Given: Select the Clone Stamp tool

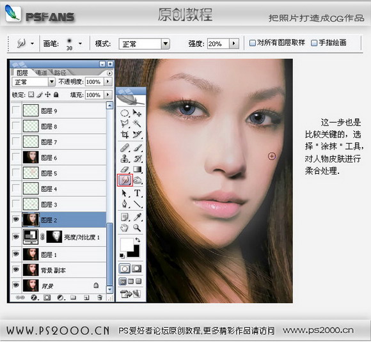Looking at the screenshot, I should pyautogui.click(x=125, y=159).
